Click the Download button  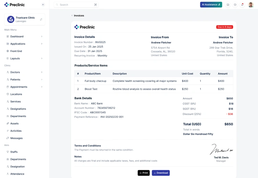click(x=161, y=173)
